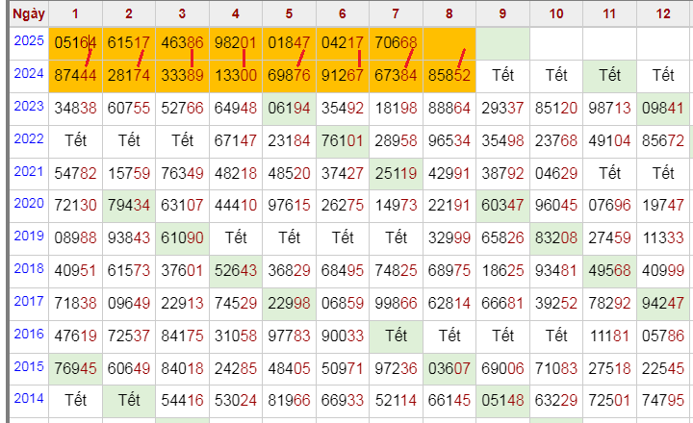Screen dimensions: 693x423
Task: Click the 2020 year link
Action: [x=29, y=203]
